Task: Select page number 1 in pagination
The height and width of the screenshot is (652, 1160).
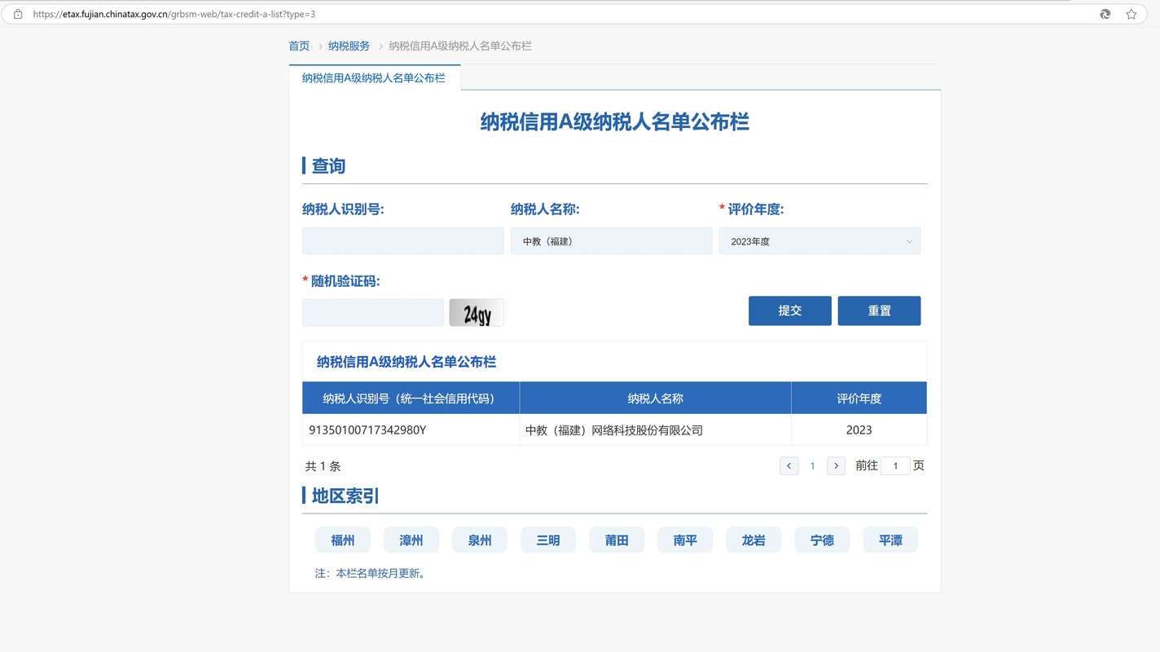Action: point(812,466)
